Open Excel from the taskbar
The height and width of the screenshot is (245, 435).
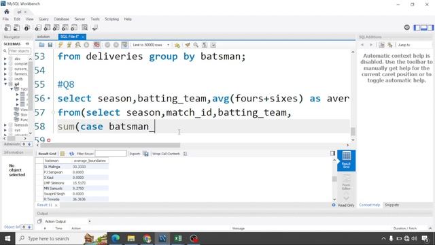click(x=178, y=238)
